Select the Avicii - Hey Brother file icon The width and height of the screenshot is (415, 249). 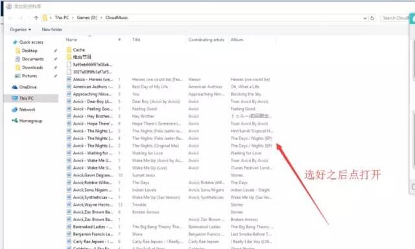(69, 116)
